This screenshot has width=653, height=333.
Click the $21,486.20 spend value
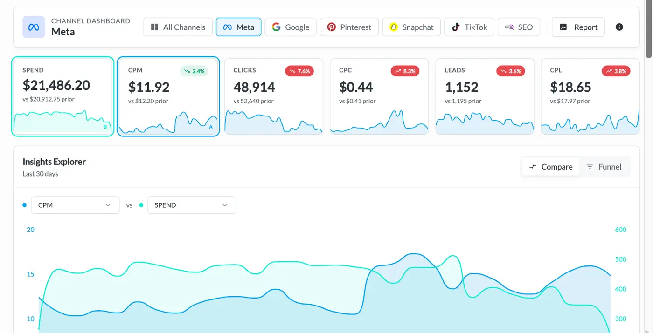click(x=56, y=85)
